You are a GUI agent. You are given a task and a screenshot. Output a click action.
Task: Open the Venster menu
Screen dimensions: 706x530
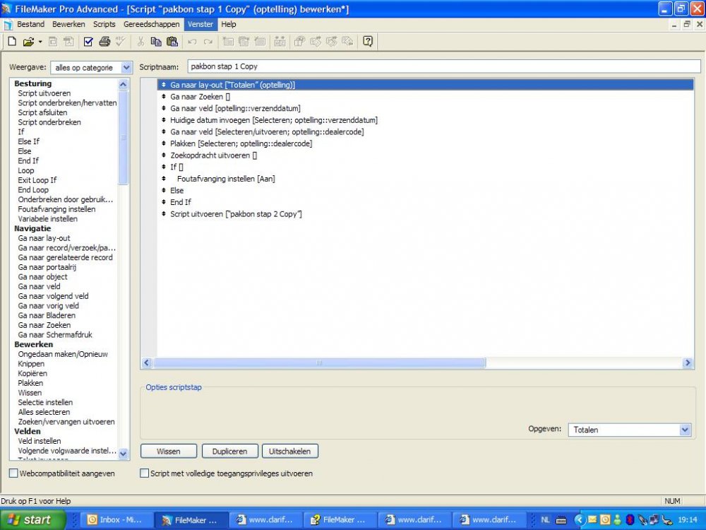pos(200,24)
